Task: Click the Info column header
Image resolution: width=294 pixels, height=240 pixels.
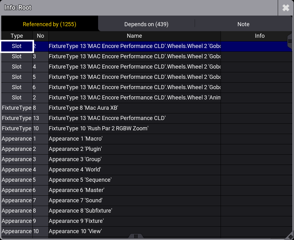Action: tap(259, 36)
